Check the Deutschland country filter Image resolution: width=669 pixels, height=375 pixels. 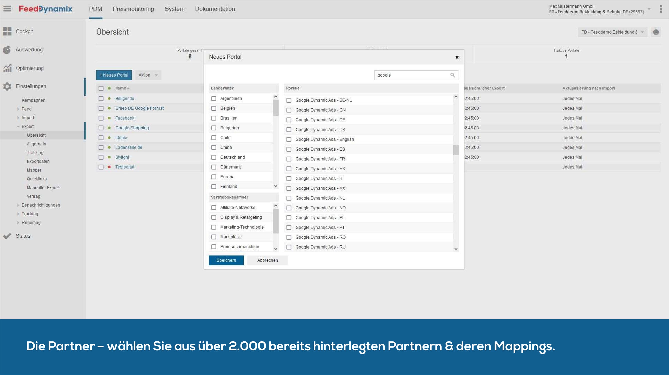(214, 157)
